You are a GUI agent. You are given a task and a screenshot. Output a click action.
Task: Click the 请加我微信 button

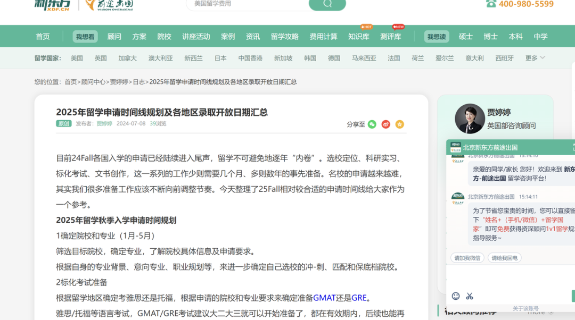click(x=466, y=257)
